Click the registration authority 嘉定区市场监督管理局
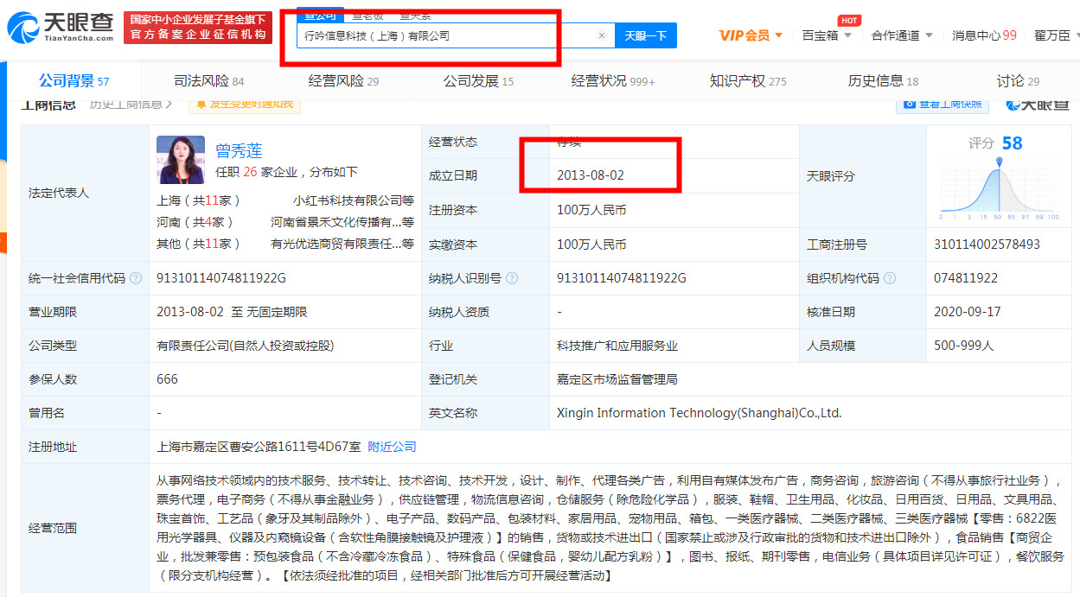The image size is (1080, 597). tap(617, 379)
